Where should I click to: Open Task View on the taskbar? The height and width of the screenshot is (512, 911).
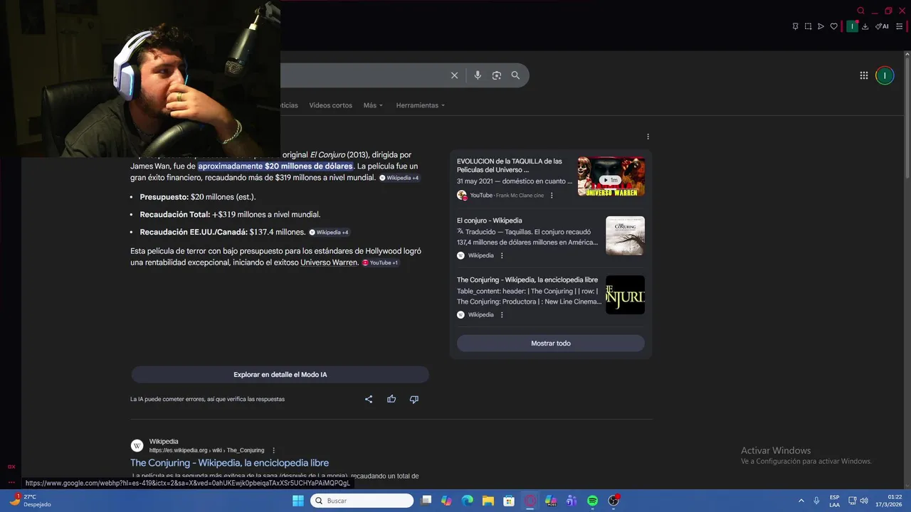(426, 501)
